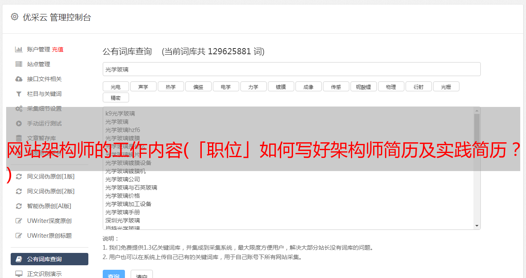Image resolution: width=526 pixels, height=278 pixels.
Task: Click the 清空 button
Action: pyautogui.click(x=141, y=275)
